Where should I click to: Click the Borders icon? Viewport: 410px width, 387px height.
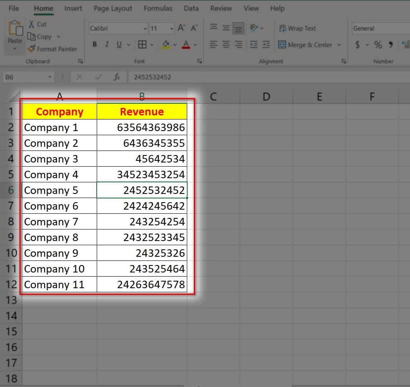click(x=142, y=45)
